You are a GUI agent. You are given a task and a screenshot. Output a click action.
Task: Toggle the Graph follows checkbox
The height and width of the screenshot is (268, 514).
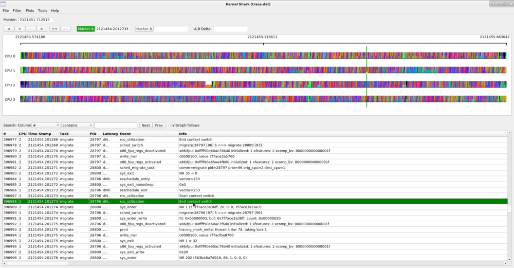(173, 126)
